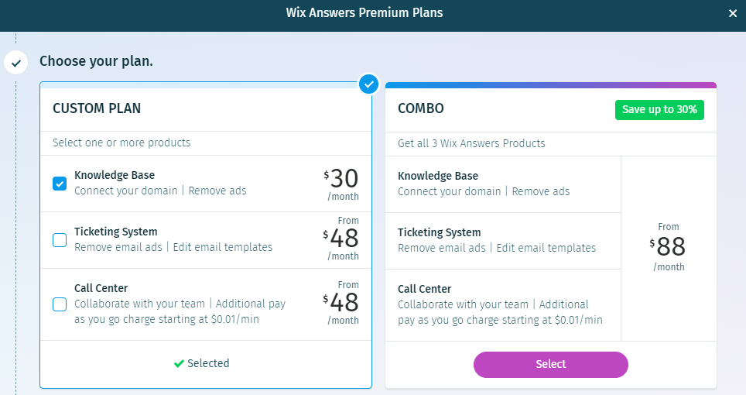Close the Premium Plans dialog
The height and width of the screenshot is (395, 746).
pos(733,13)
